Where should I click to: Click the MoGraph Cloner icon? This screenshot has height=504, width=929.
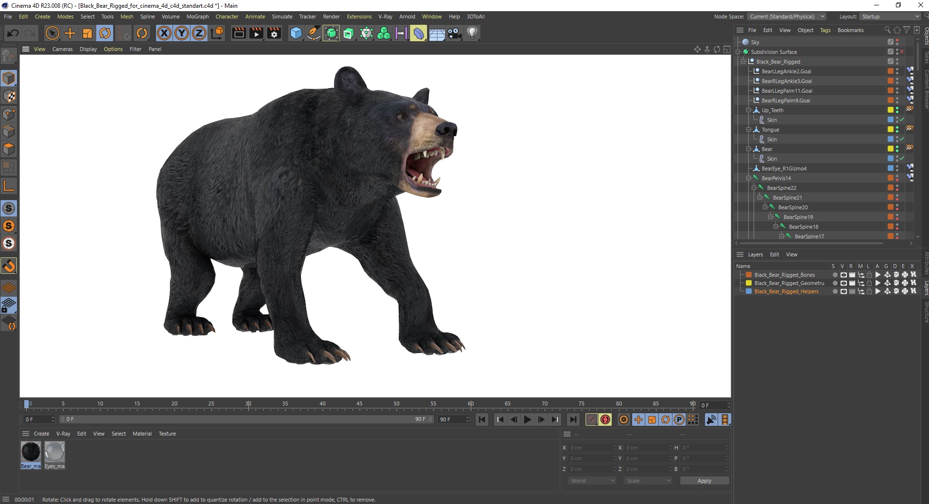384,33
